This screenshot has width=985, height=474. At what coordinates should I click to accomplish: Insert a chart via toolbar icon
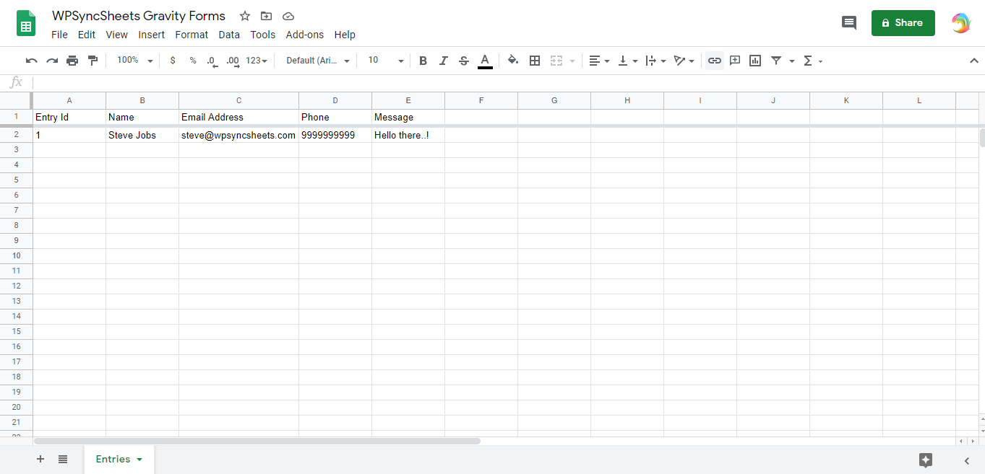pos(754,61)
